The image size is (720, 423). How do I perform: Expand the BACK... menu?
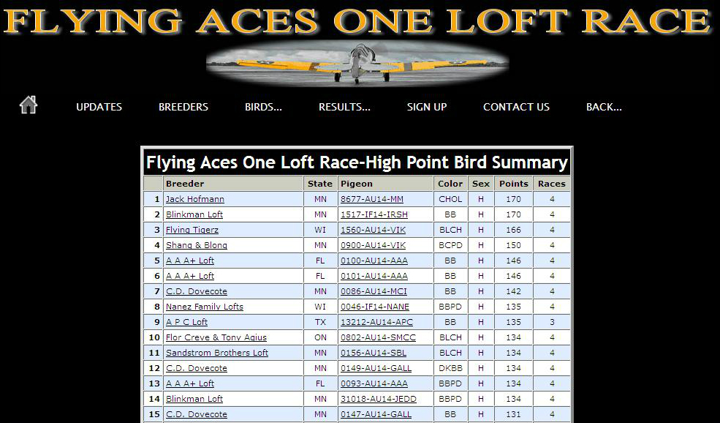[x=604, y=107]
